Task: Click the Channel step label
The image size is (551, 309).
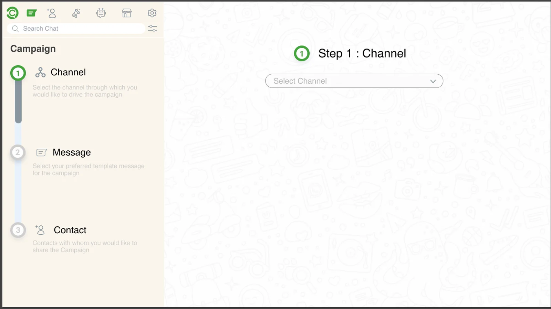Action: point(68,72)
